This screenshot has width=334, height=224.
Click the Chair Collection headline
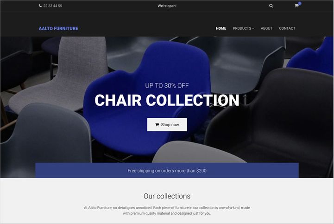click(167, 100)
